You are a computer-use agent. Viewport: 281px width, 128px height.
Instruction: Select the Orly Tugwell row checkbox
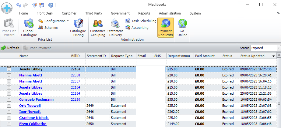[x=9, y=106]
